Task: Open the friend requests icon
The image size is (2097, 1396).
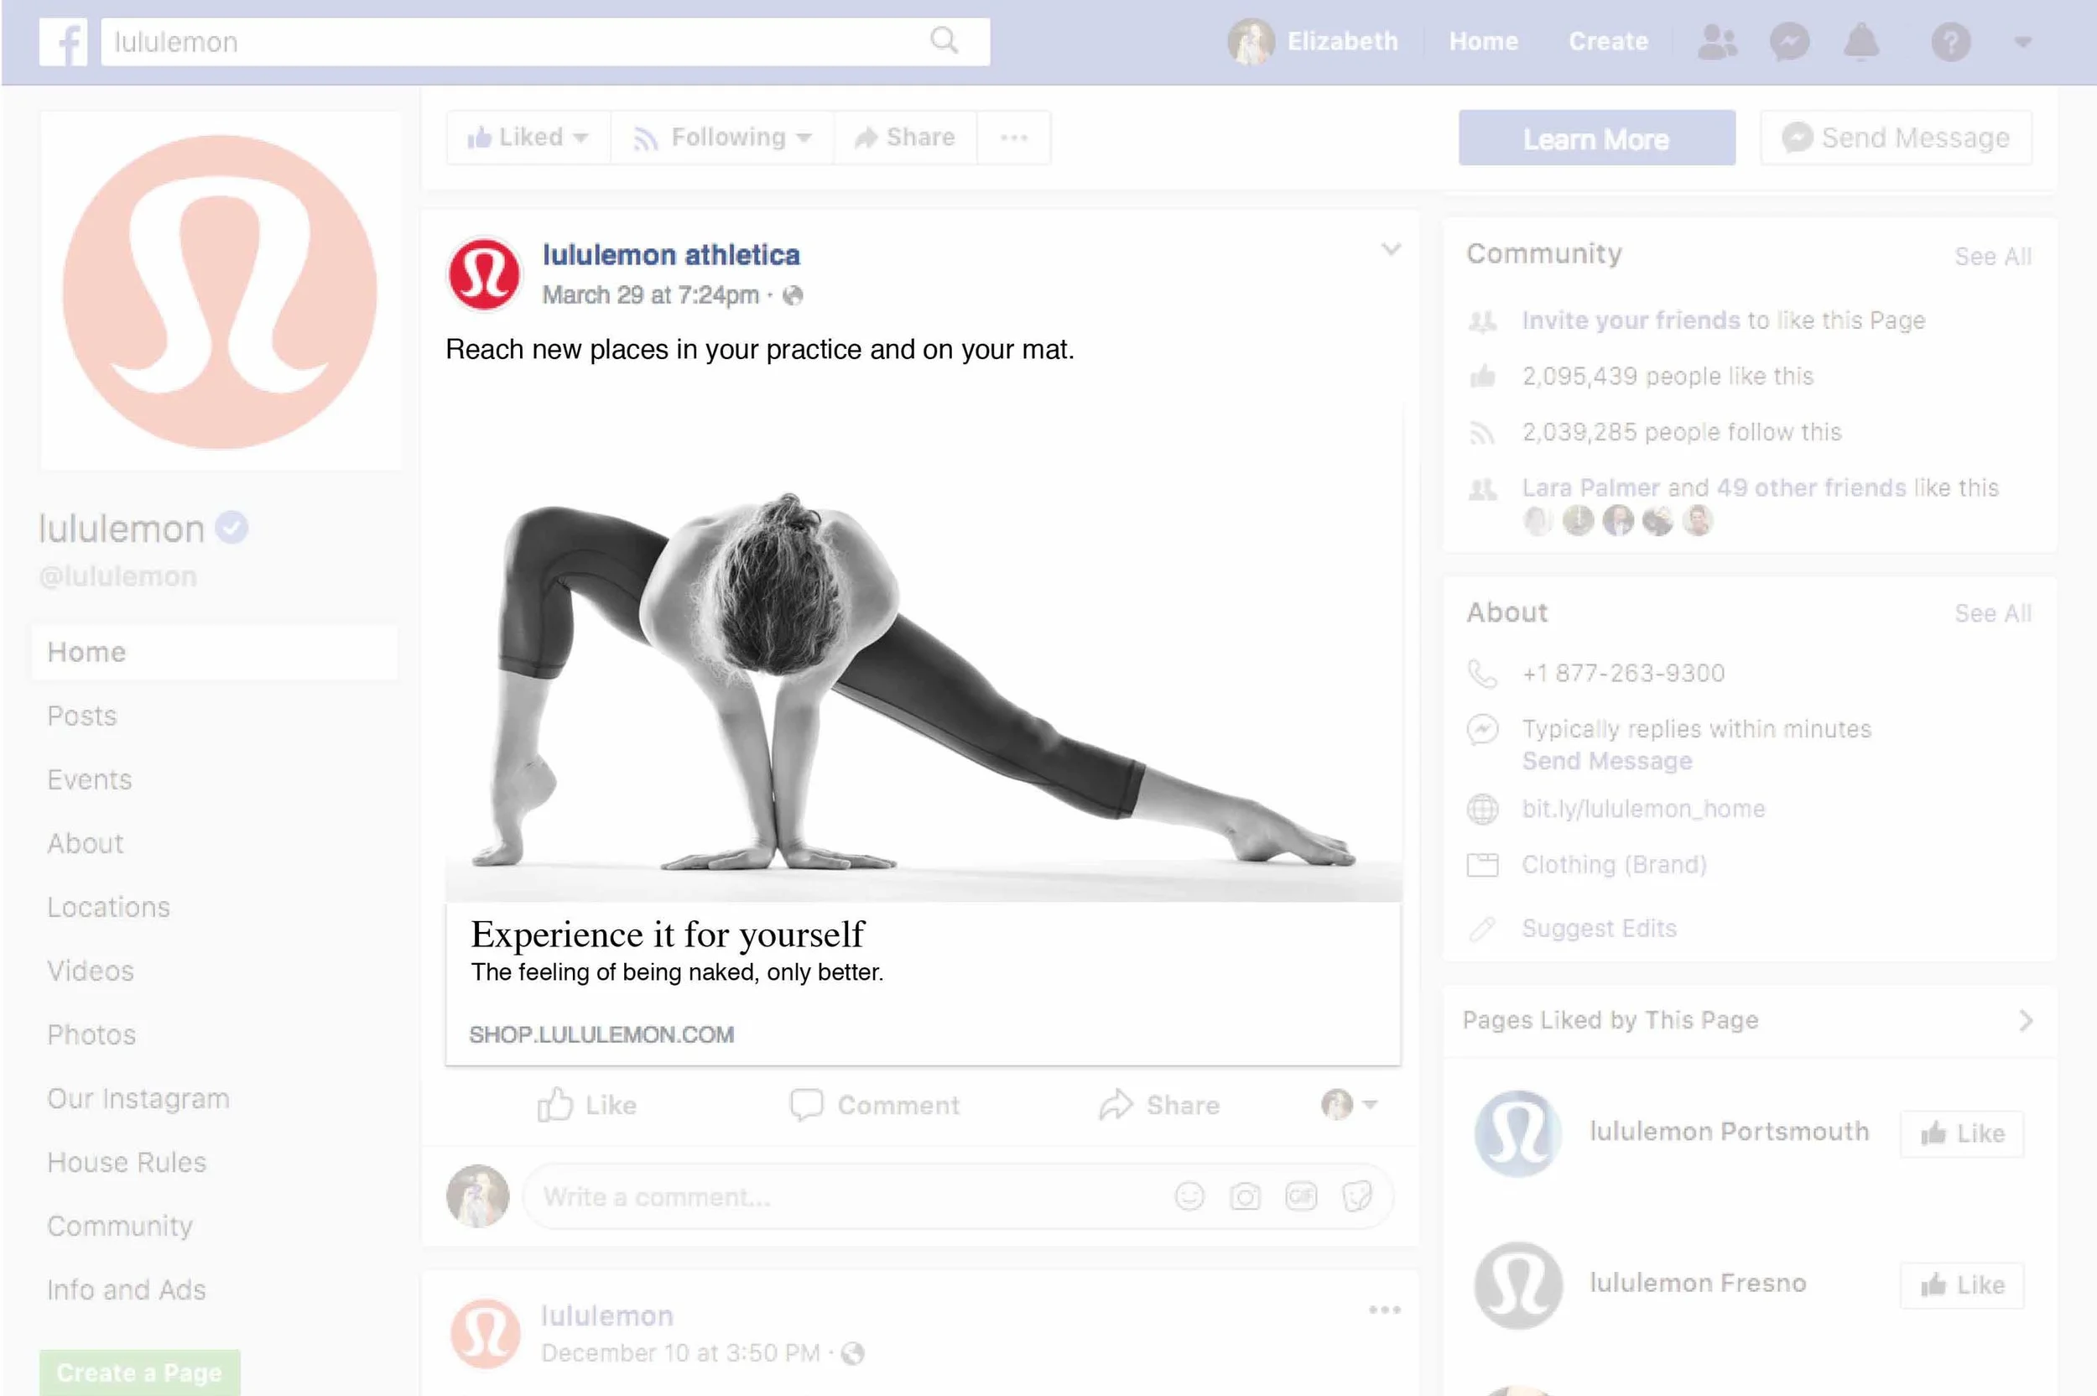Action: click(x=1717, y=42)
